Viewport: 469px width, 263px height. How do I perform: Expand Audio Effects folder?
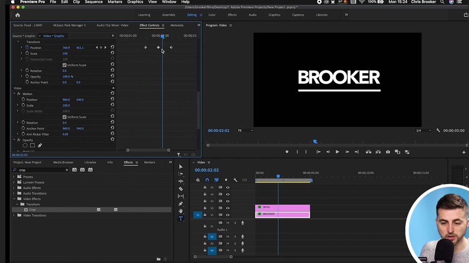click(14, 188)
